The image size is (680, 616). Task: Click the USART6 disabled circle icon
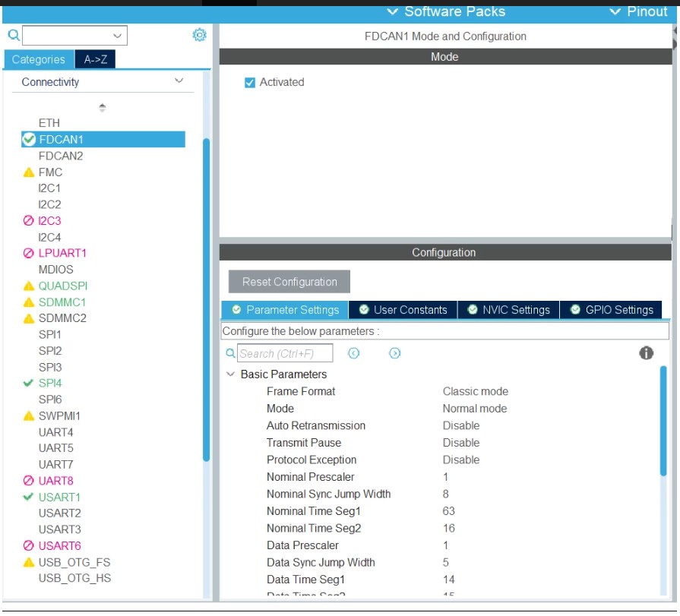tap(28, 546)
